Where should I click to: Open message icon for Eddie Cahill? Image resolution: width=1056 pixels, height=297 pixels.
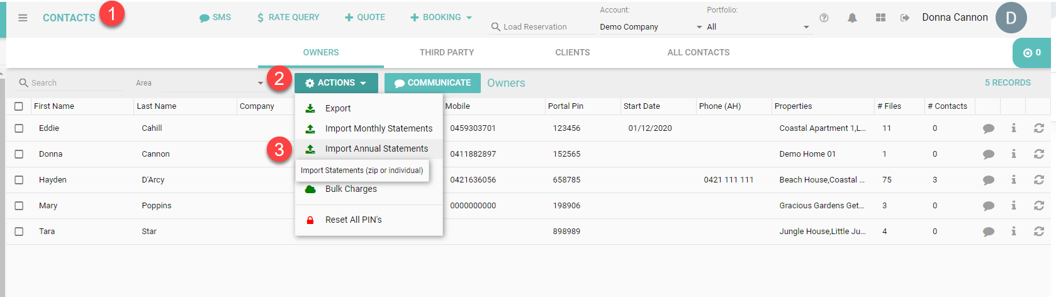coord(989,128)
